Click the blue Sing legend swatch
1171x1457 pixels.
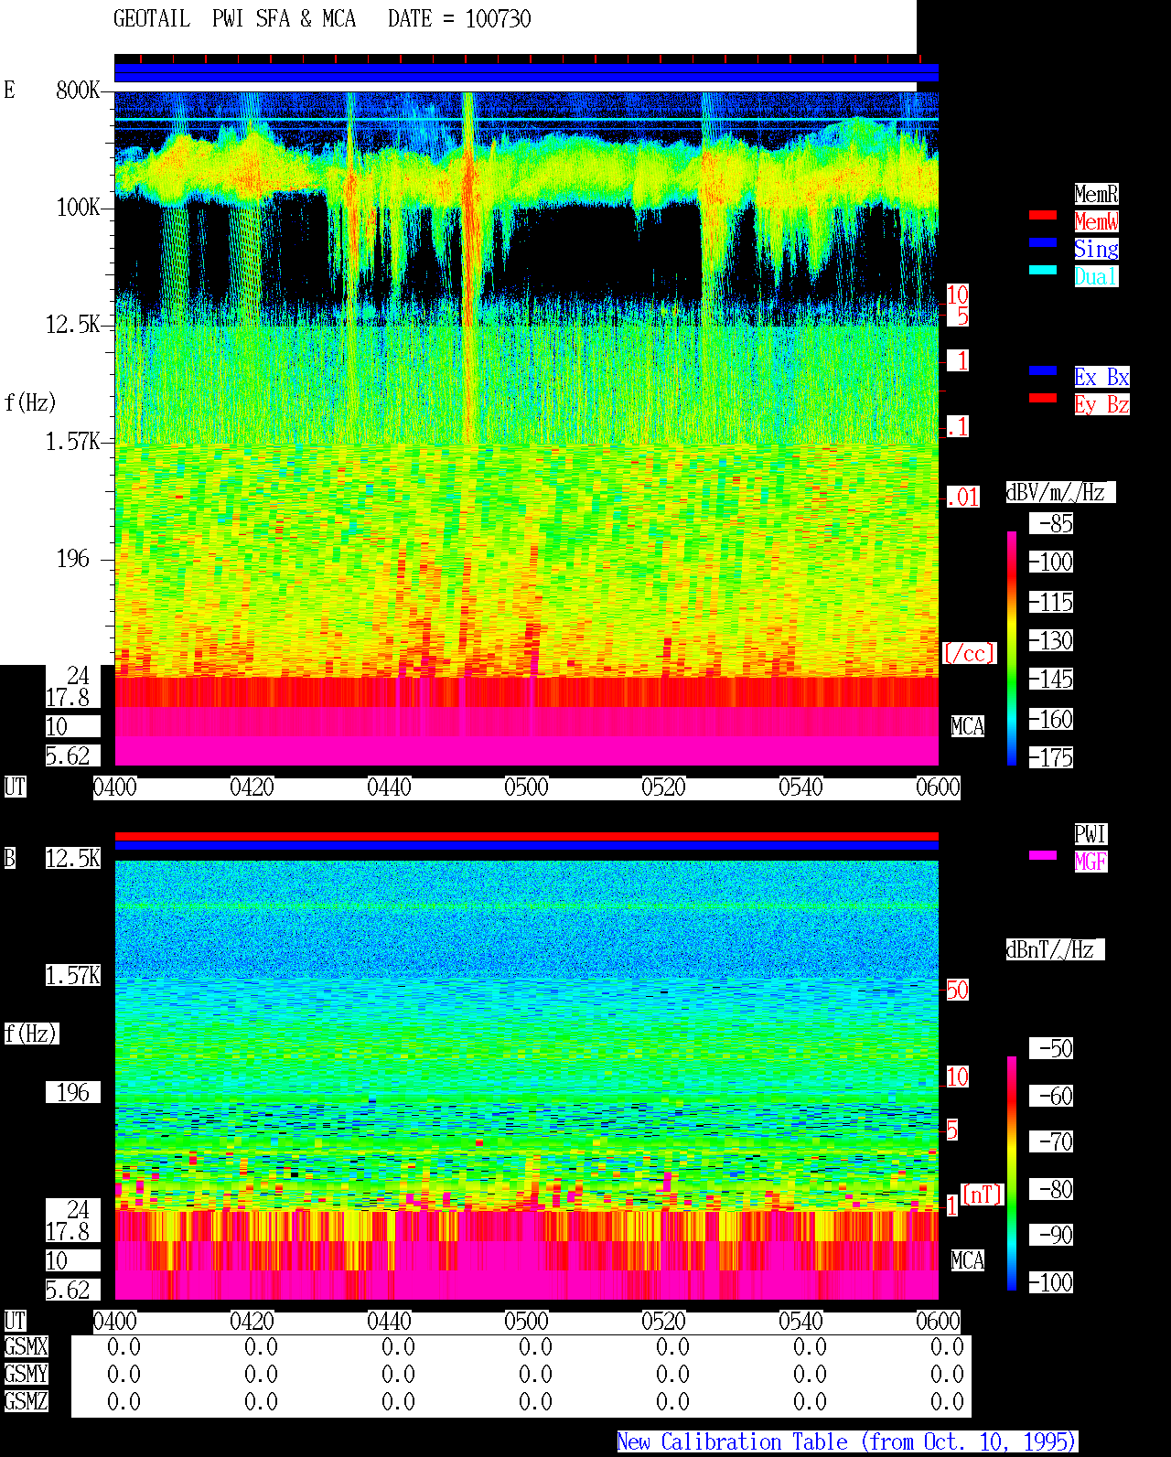(x=1043, y=242)
